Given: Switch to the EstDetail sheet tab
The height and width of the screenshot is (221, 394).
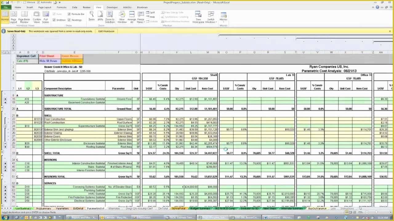Looking at the screenshot, I should (78, 208).
